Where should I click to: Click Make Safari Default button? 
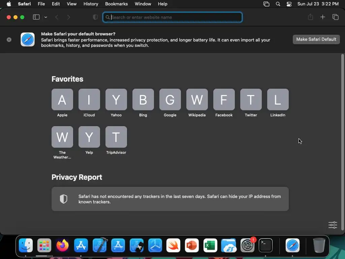click(x=316, y=39)
